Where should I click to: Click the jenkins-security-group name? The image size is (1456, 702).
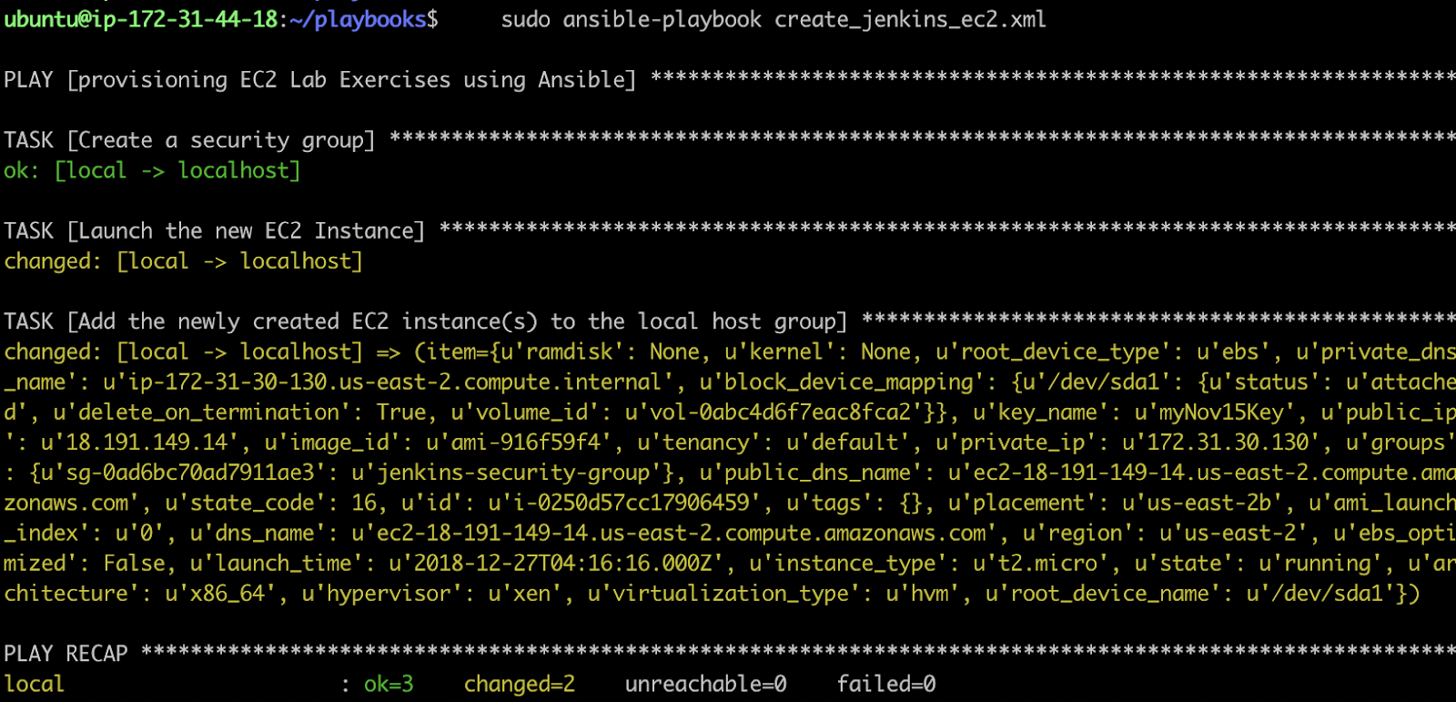[x=513, y=473]
